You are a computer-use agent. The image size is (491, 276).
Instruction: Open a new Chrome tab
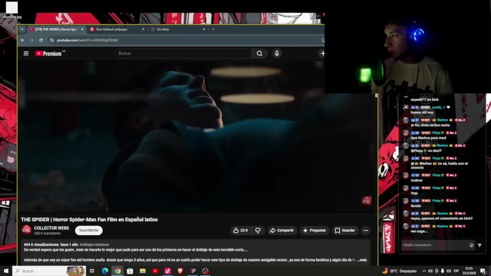pos(213,29)
